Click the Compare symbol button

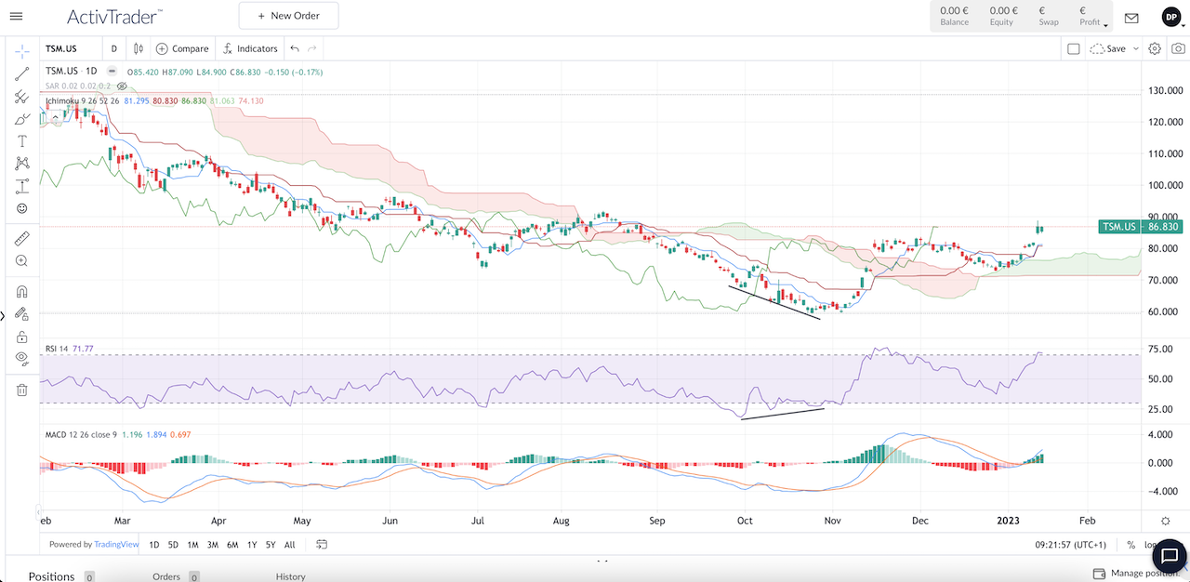coord(182,48)
